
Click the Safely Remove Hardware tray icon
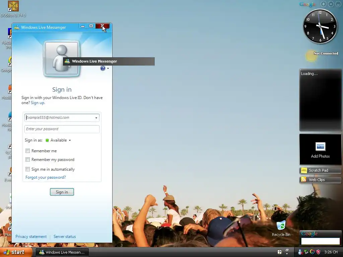(306, 252)
